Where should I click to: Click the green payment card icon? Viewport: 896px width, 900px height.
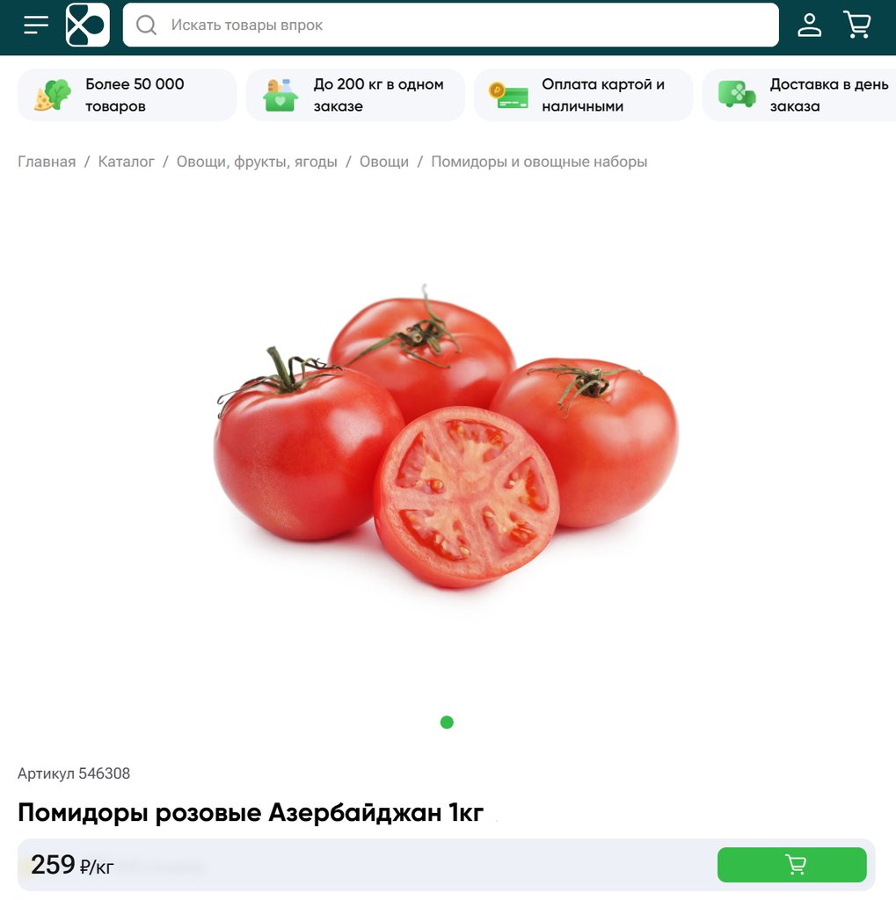click(x=508, y=95)
